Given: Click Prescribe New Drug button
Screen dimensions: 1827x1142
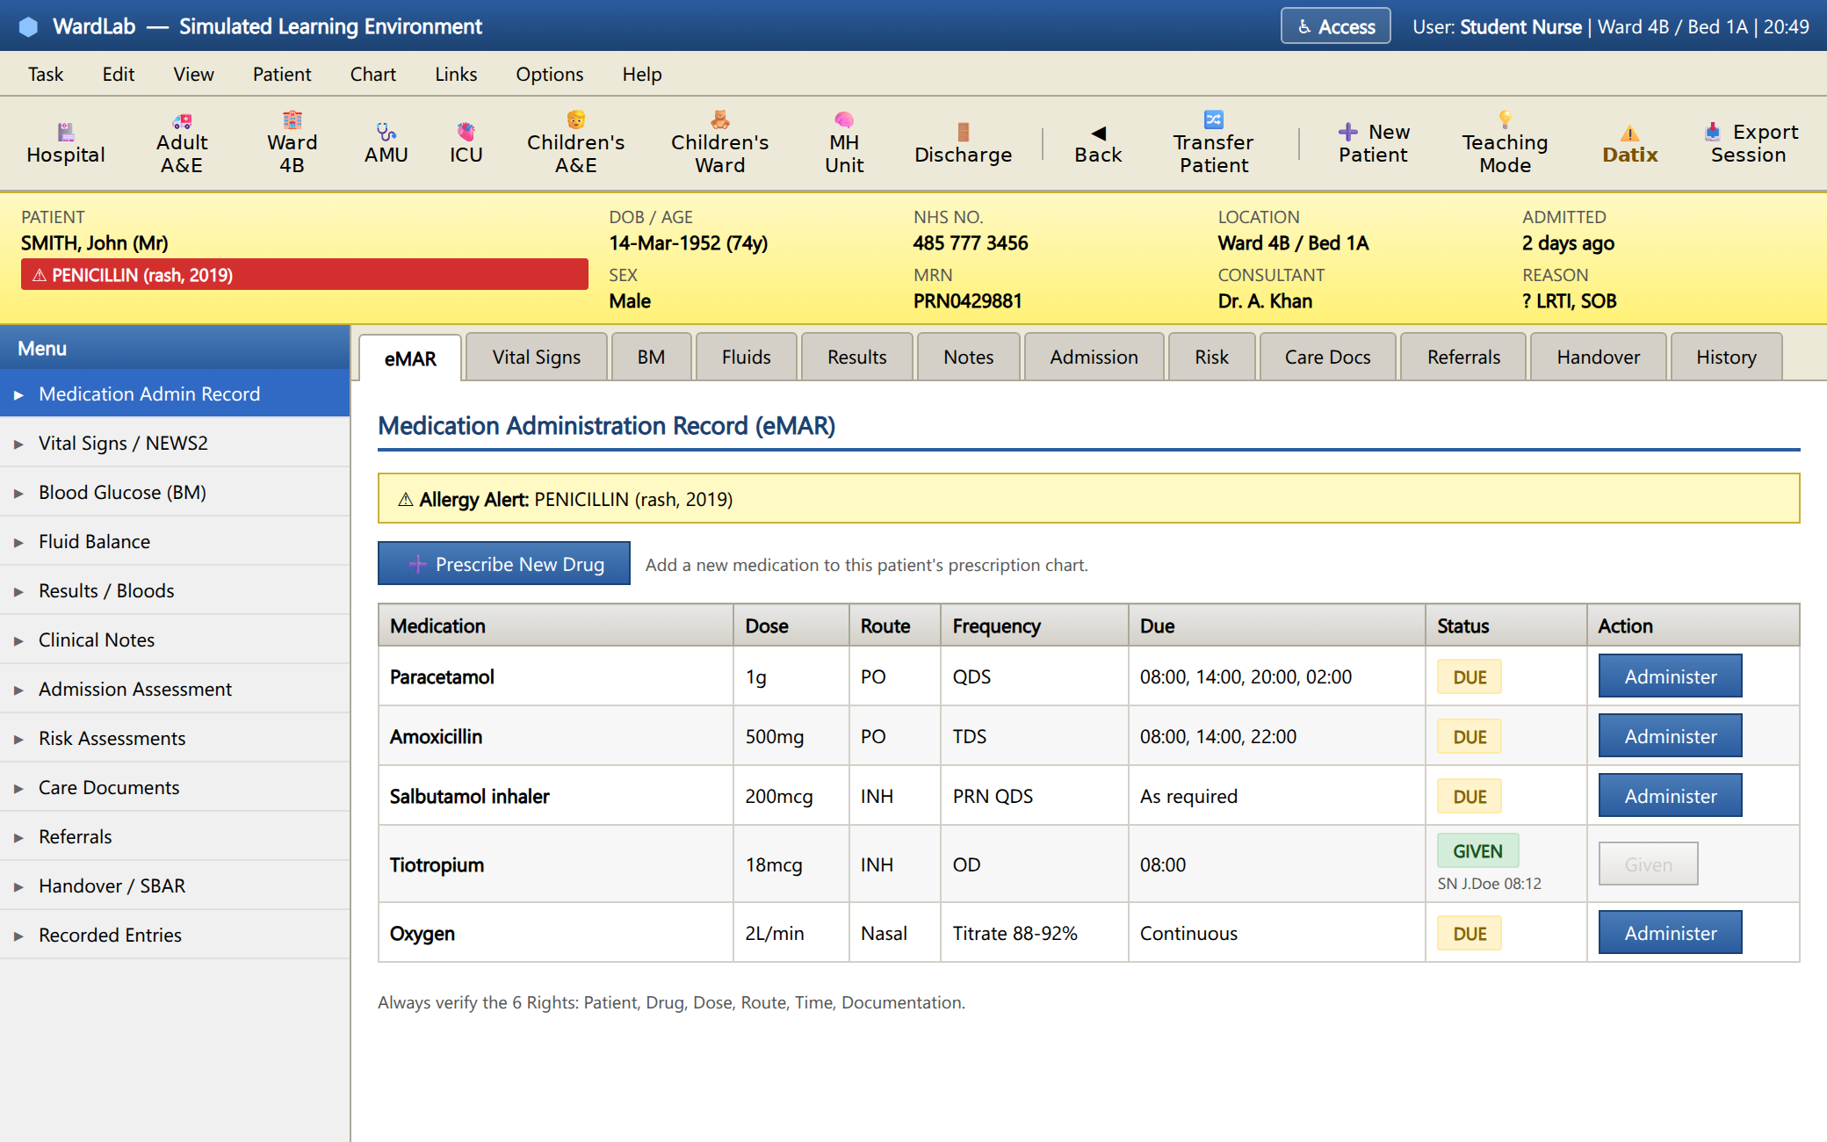Looking at the screenshot, I should point(504,563).
